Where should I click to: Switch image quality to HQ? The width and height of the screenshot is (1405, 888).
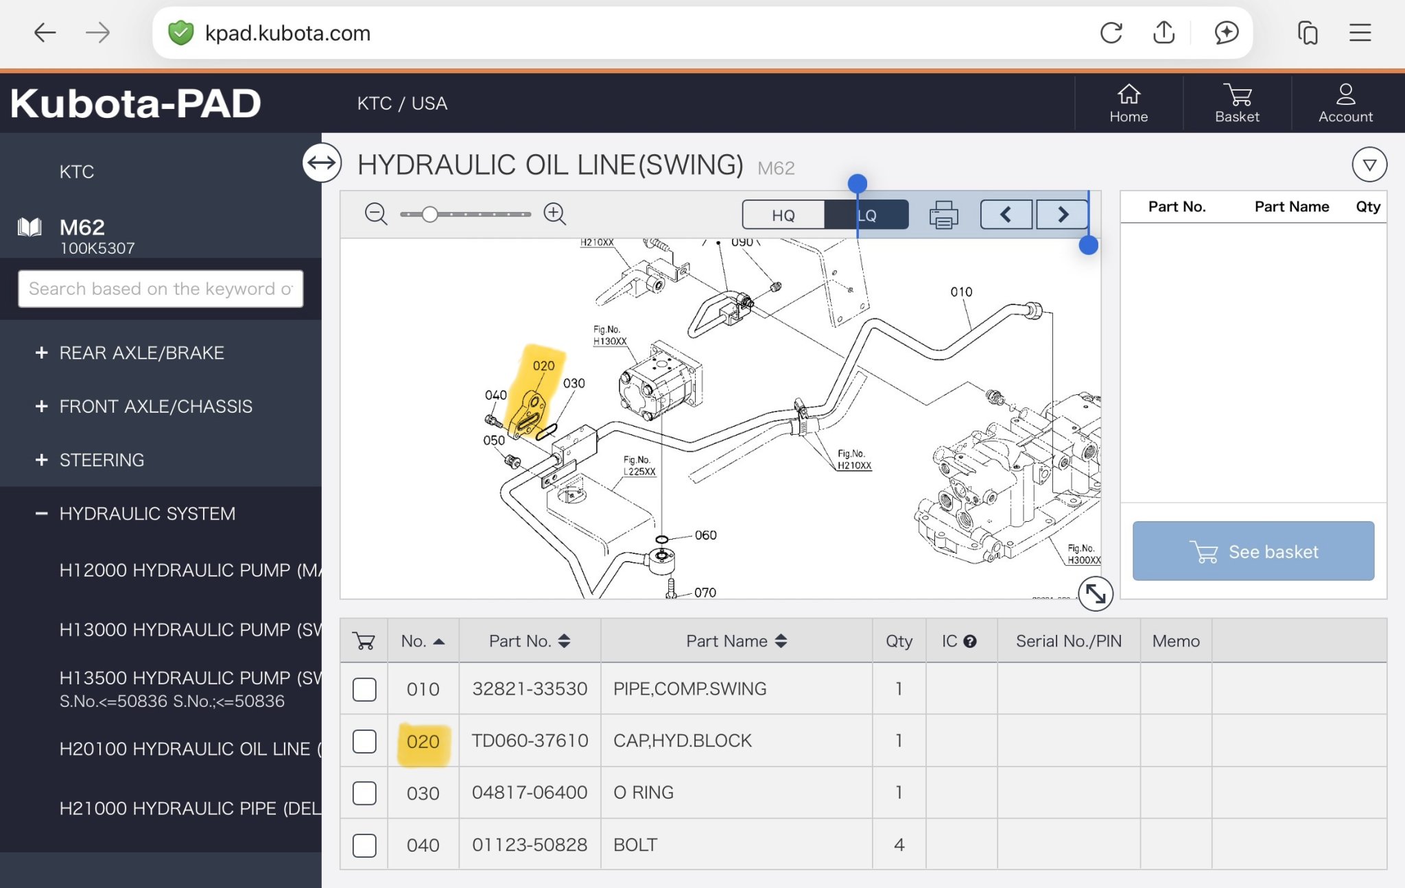783,215
